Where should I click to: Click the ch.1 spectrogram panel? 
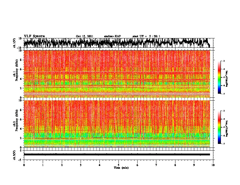pyautogui.click(x=117, y=74)
